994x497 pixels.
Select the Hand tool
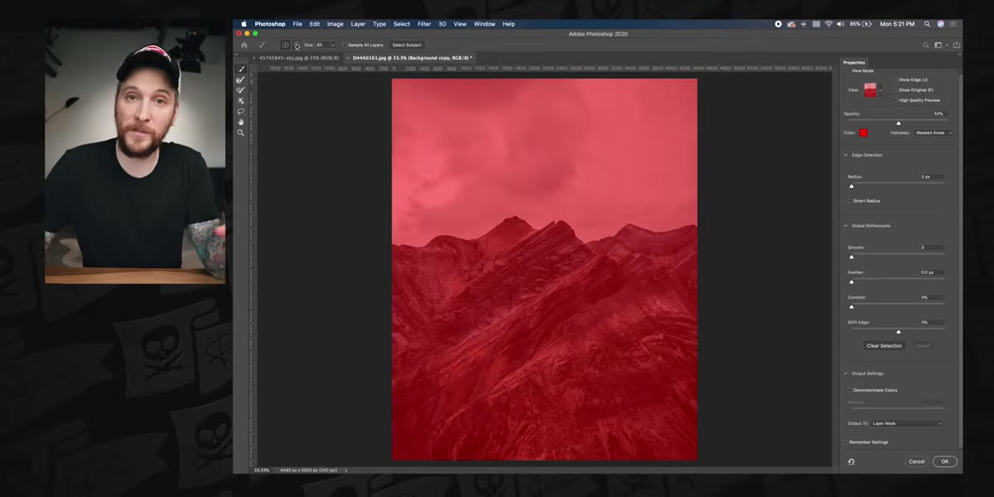point(241,122)
